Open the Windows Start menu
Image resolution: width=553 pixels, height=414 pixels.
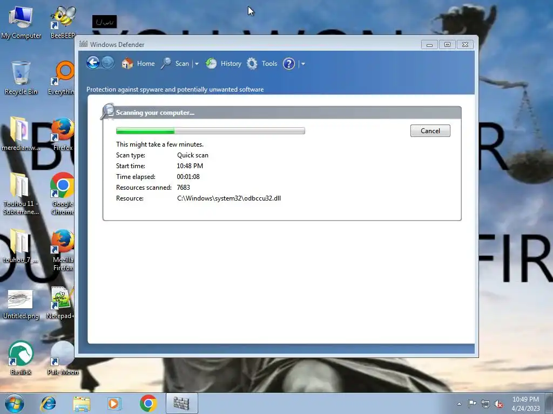15,403
